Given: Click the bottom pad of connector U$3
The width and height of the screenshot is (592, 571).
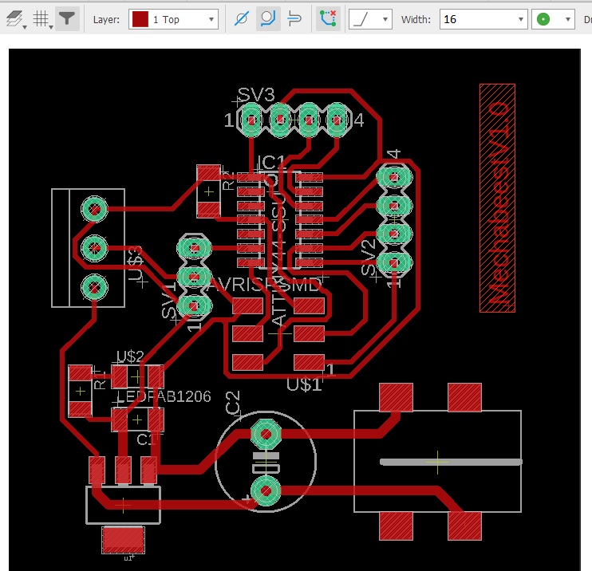Looking at the screenshot, I should (x=94, y=288).
